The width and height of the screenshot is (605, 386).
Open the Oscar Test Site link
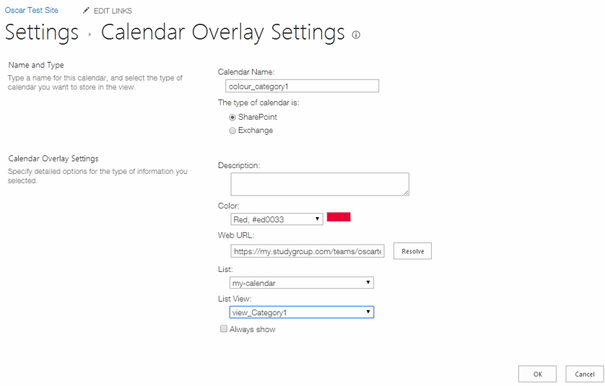pyautogui.click(x=32, y=10)
